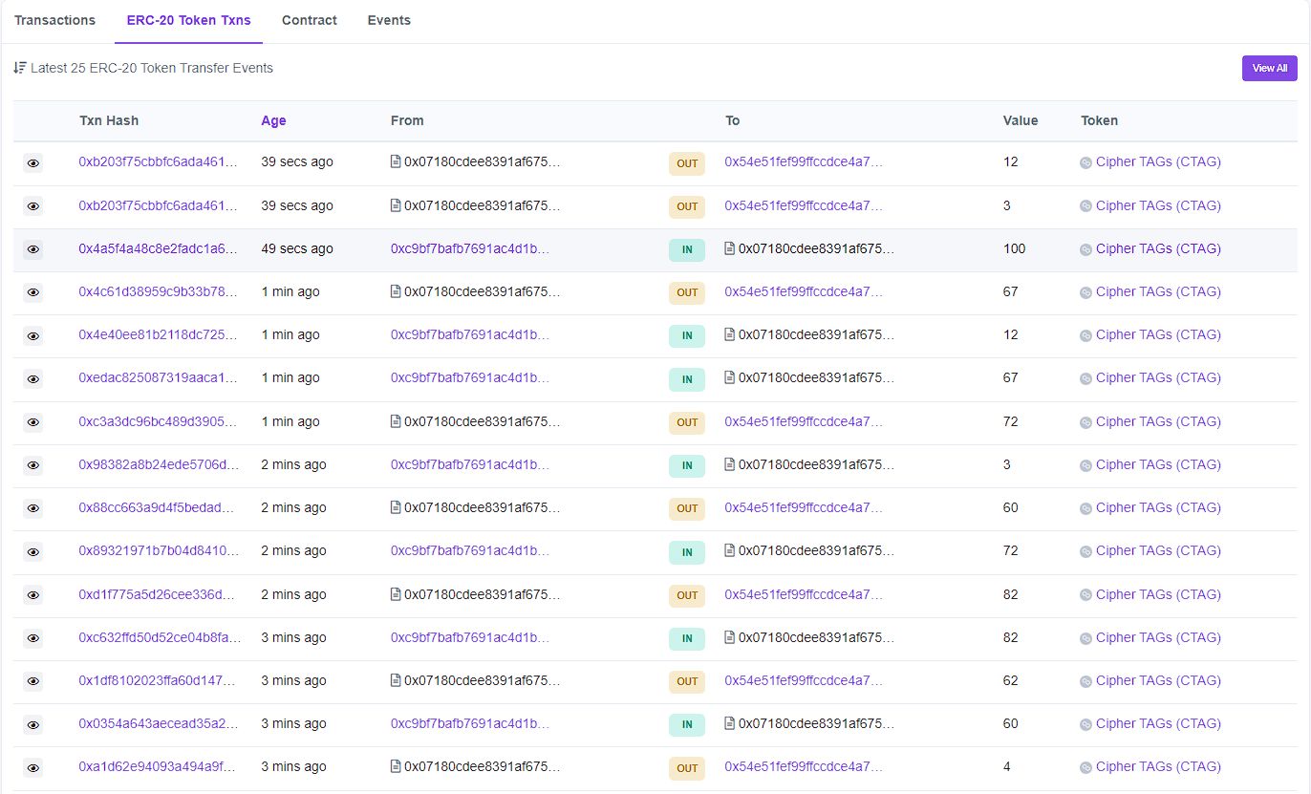1311x794 pixels.
Task: Open From address 0xc9bf7bafb in 0x4e40ee81 row
Action: (470, 334)
